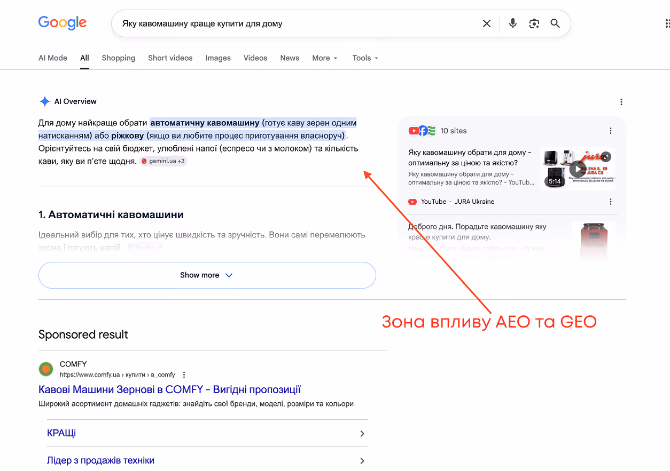Click the Sponsored result heading
Viewport: 670px width, 471px height.
click(83, 334)
